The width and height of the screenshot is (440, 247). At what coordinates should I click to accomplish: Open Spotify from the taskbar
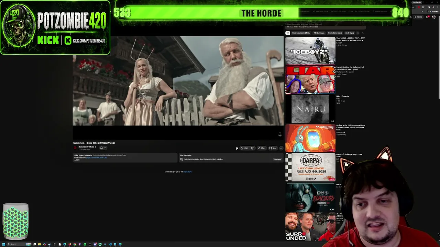click(85, 244)
